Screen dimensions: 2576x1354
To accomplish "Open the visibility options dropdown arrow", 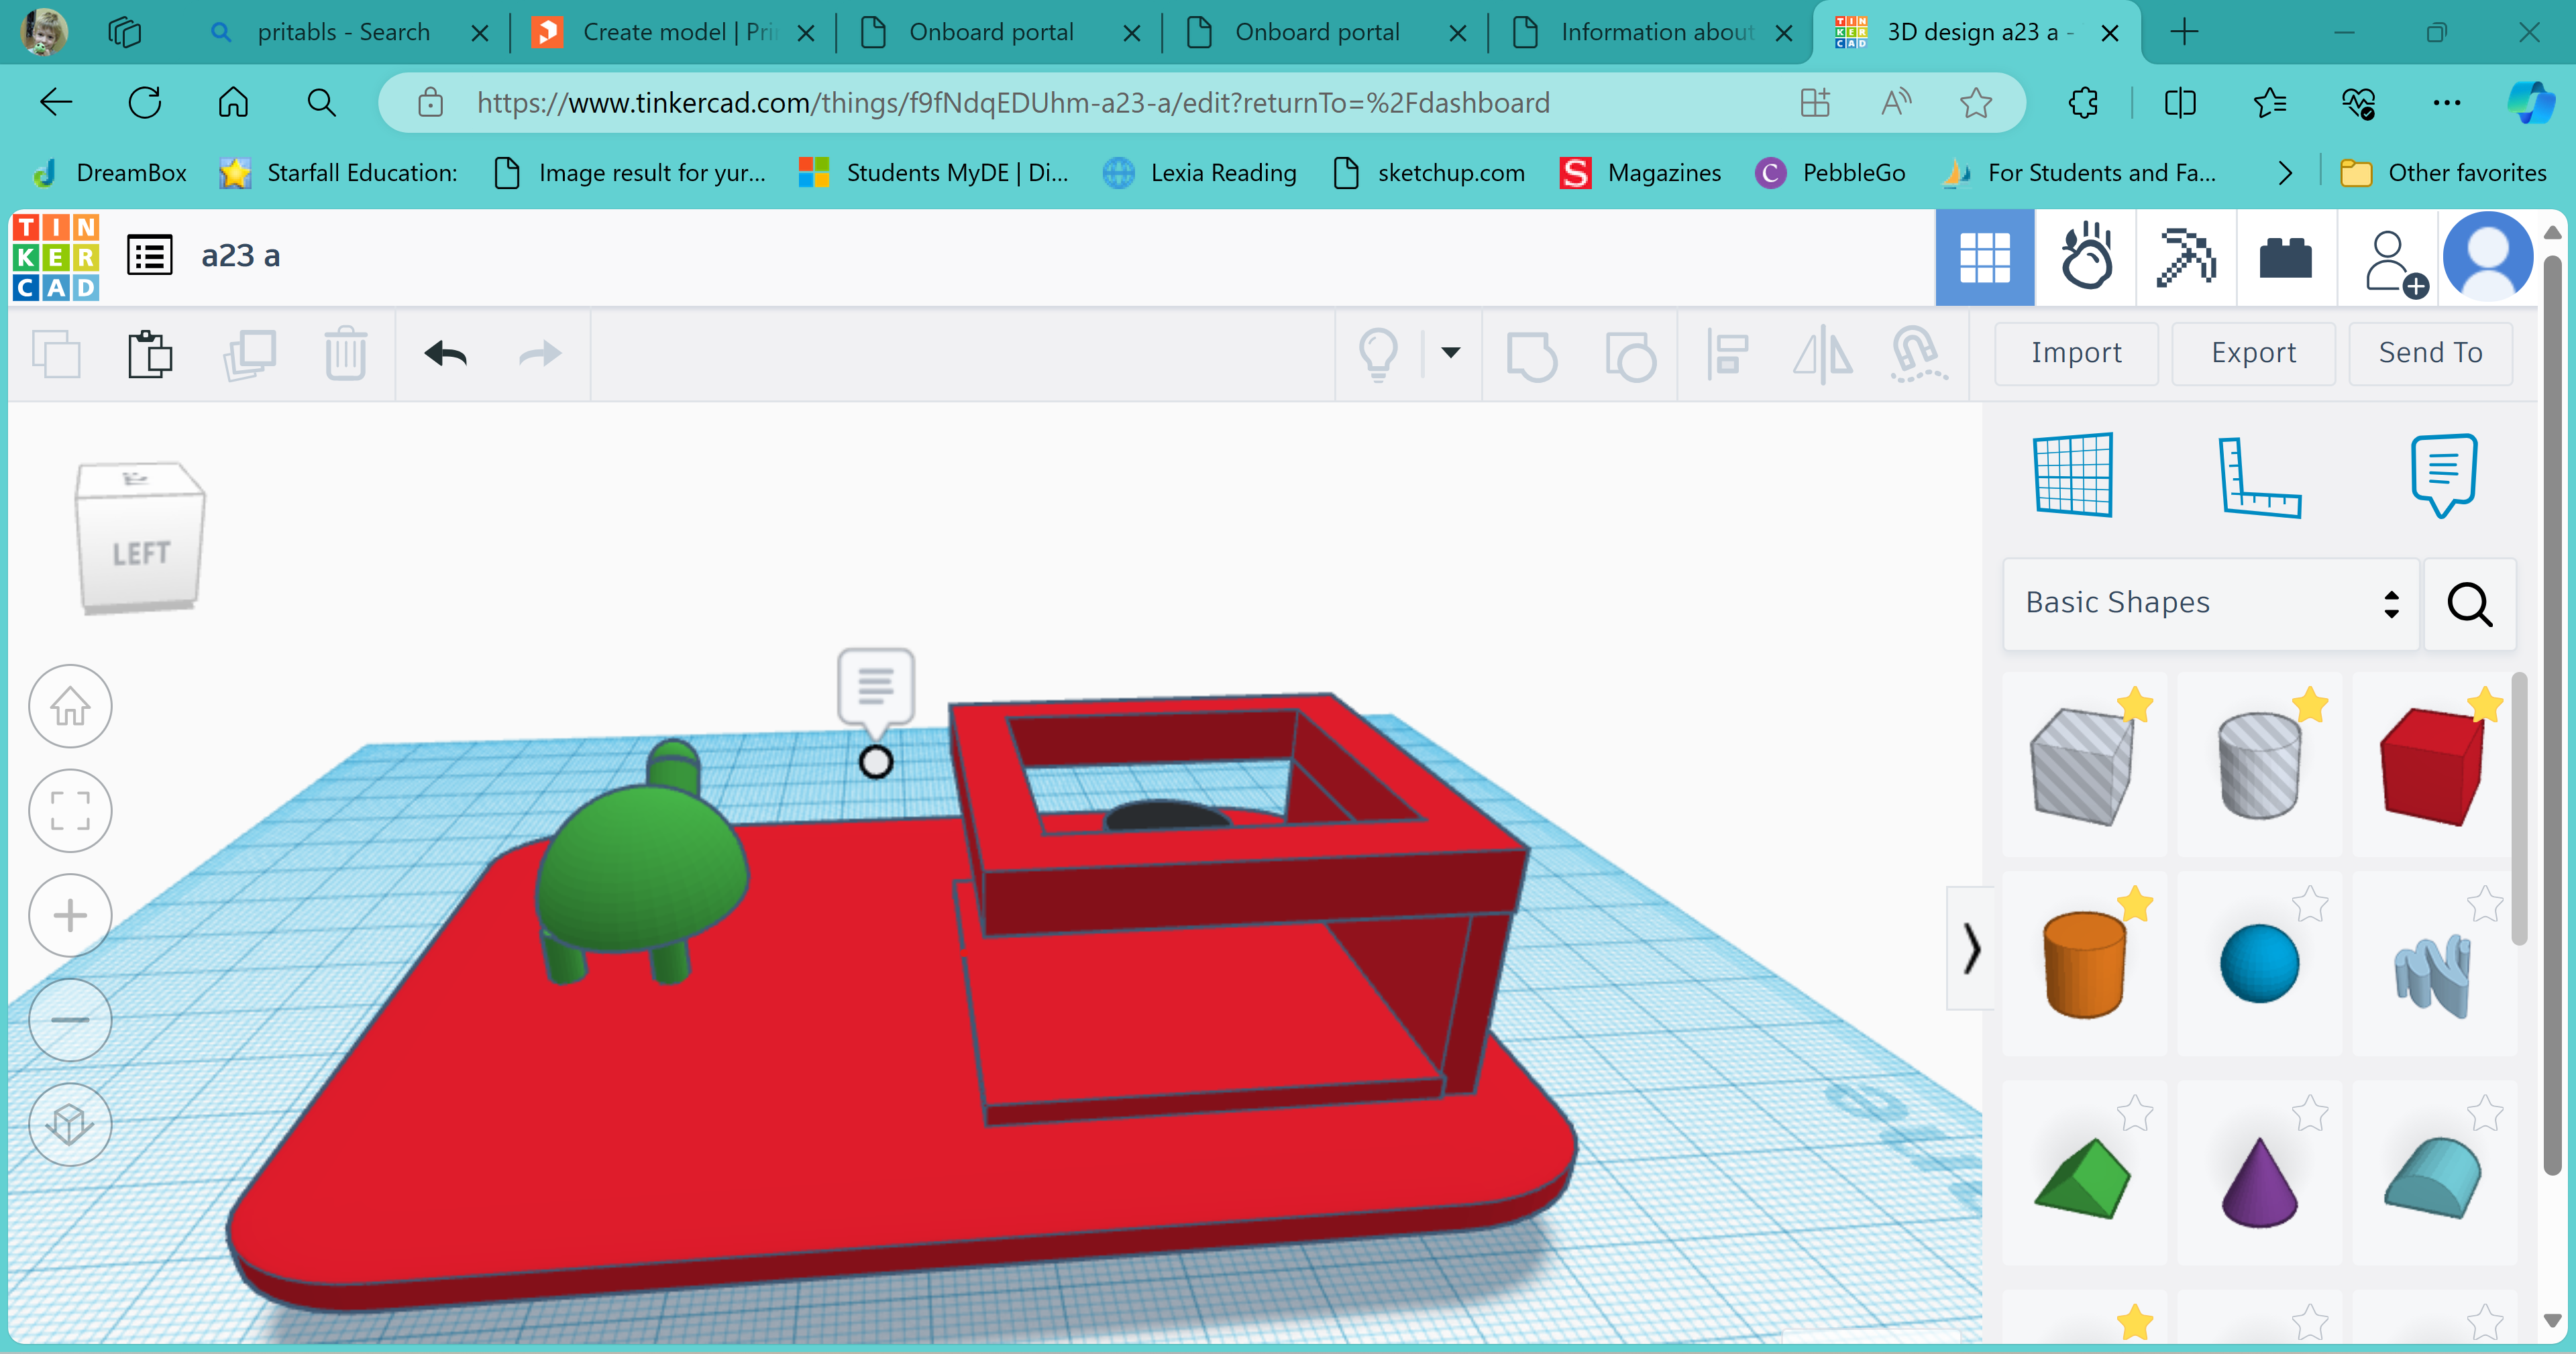I will [x=1450, y=352].
